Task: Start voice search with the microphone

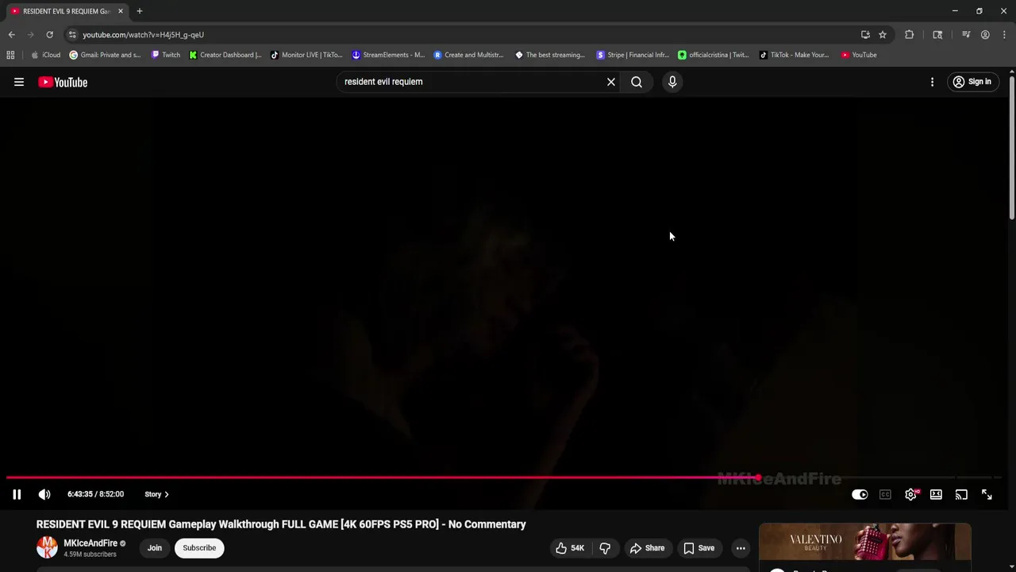Action: (672, 82)
